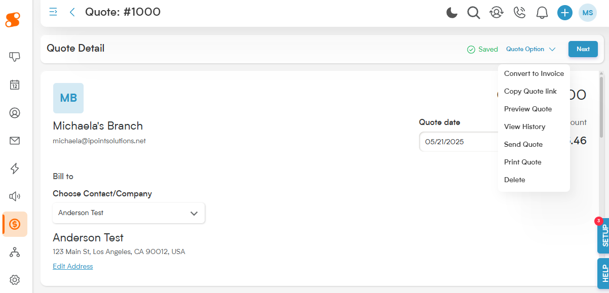Open the Anderson Test contact dropdown

[129, 213]
